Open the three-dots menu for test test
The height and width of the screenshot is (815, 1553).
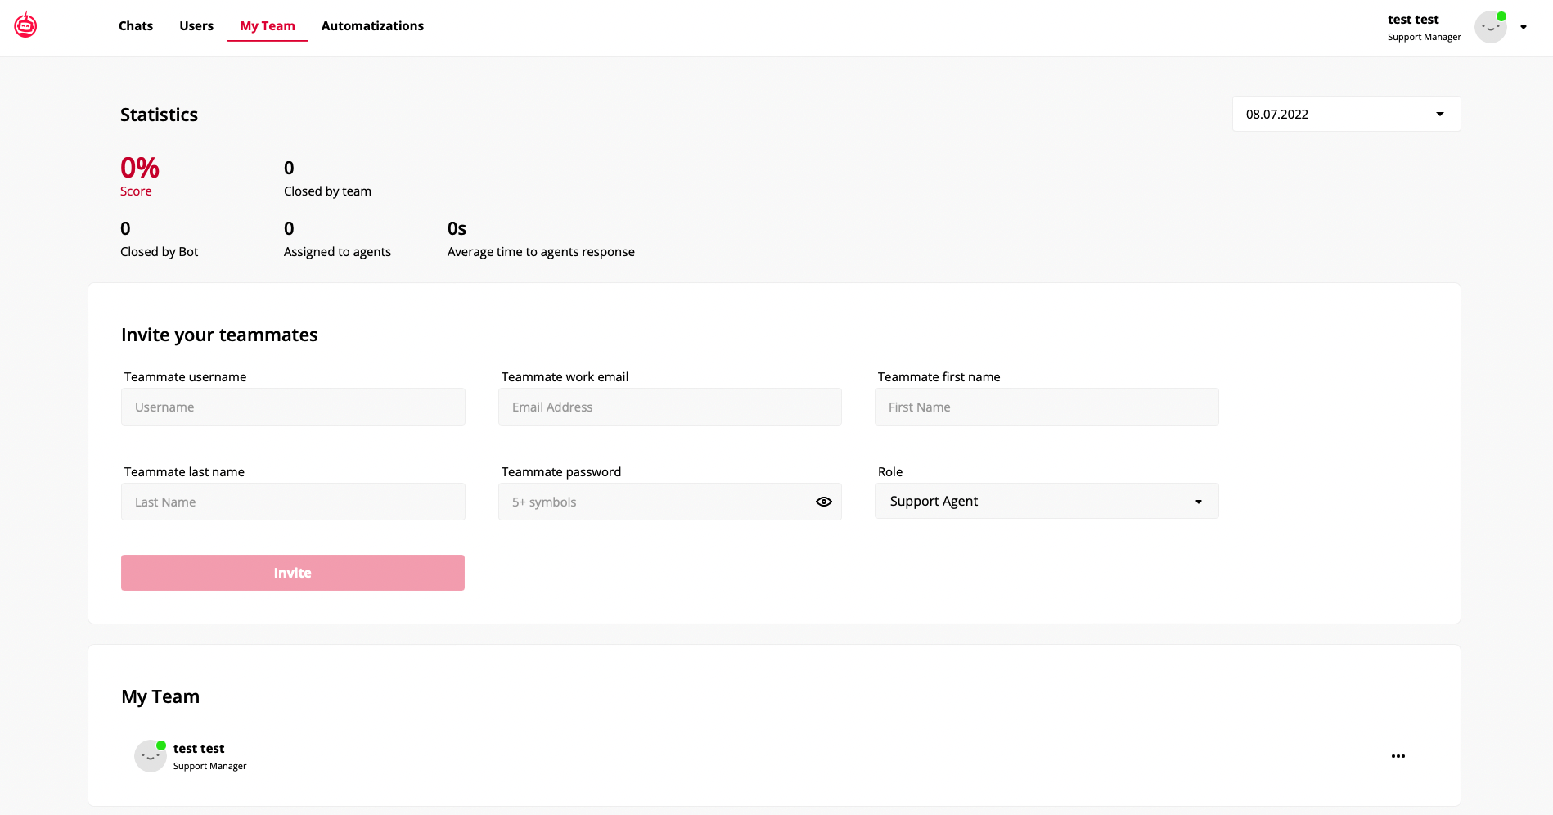coord(1398,756)
